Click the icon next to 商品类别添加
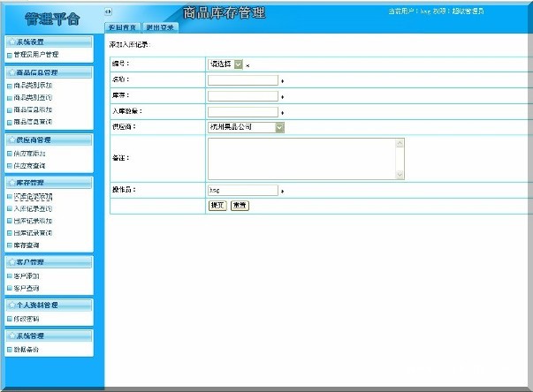 click(x=10, y=86)
